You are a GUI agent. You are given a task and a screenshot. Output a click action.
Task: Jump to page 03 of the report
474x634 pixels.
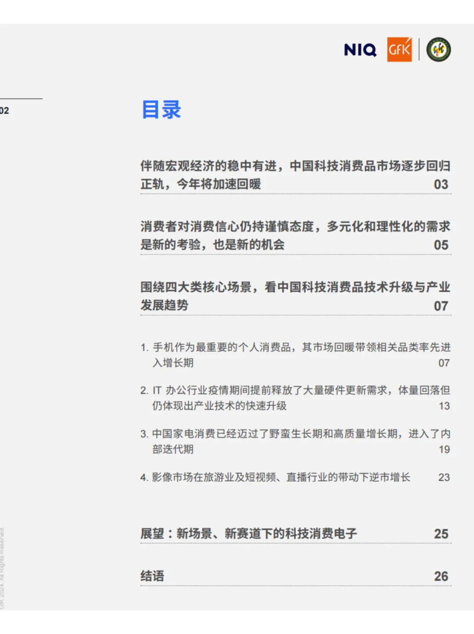tap(442, 184)
